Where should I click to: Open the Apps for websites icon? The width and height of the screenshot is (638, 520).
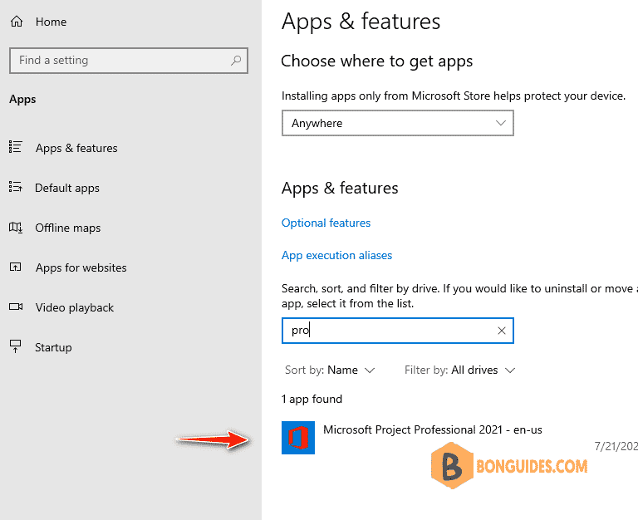[16, 267]
